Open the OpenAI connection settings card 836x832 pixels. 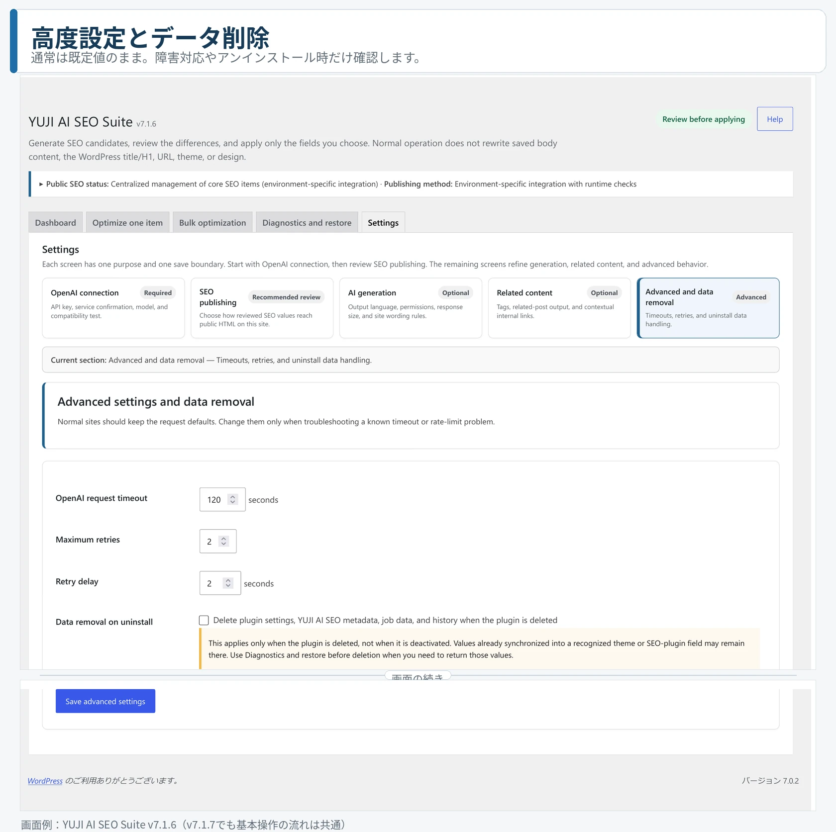click(x=113, y=308)
